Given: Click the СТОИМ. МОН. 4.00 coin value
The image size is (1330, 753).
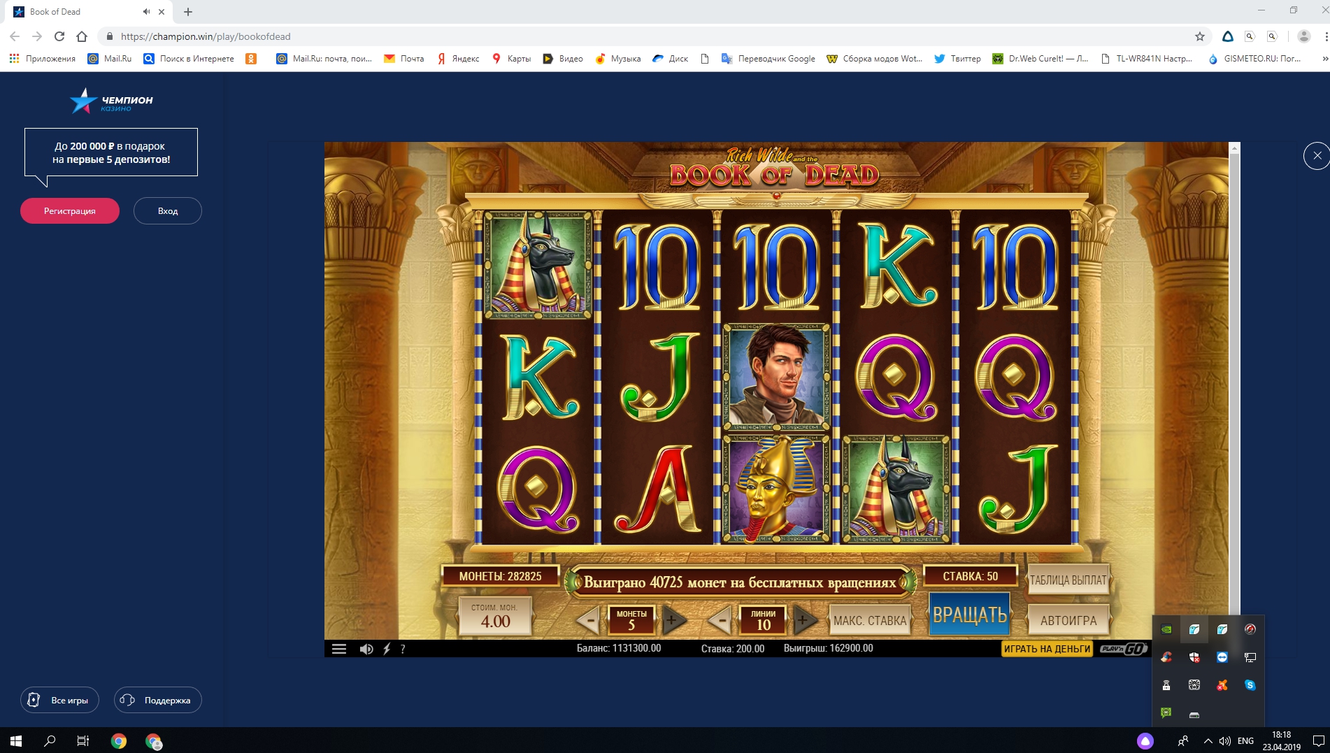Looking at the screenshot, I should coord(495,616).
